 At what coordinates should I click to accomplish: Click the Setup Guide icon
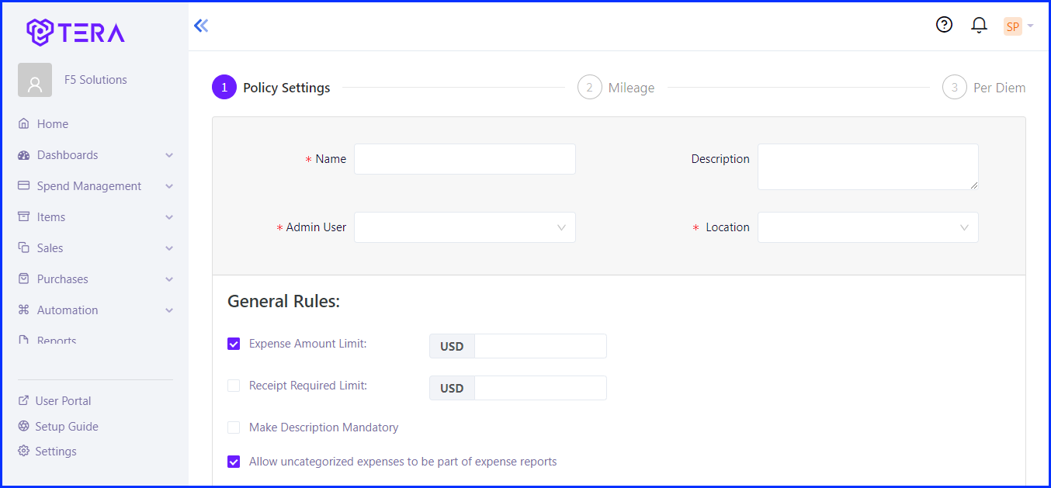[x=23, y=427]
